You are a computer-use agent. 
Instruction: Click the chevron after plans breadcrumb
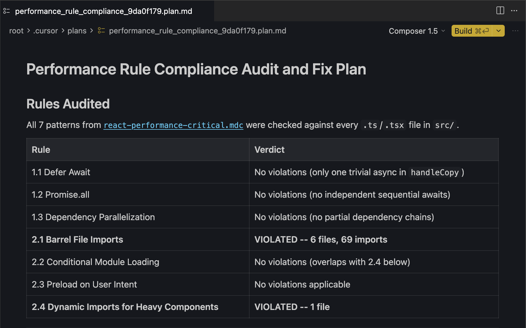(92, 30)
